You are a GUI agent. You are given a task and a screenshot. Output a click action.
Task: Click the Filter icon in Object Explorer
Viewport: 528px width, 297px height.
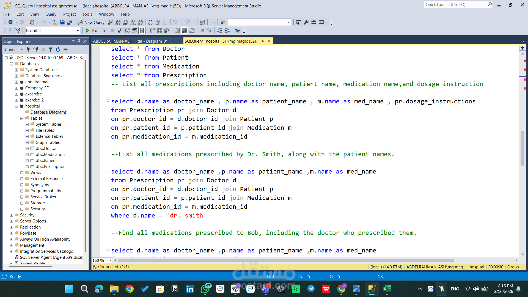pos(51,50)
